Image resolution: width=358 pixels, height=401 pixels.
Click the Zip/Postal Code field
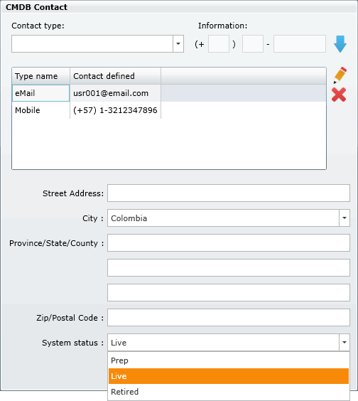229,317
